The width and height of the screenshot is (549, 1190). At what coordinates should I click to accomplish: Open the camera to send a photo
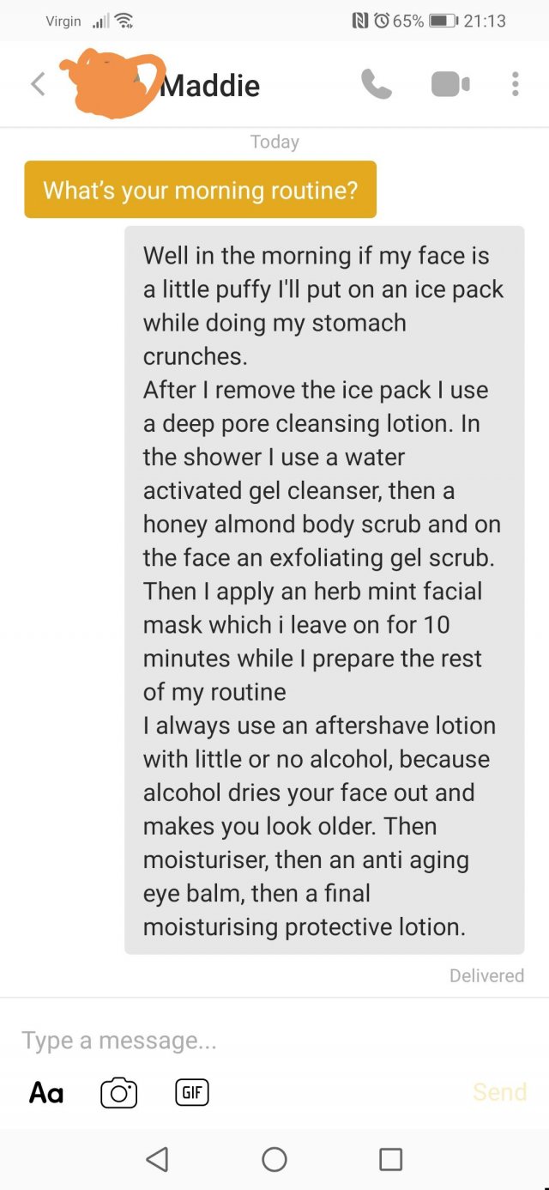pyautogui.click(x=119, y=1092)
